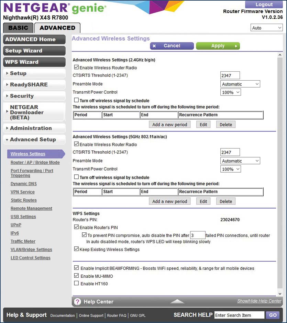Switch to the BASIC tab
The width and height of the screenshot is (287, 323).
[18, 28]
